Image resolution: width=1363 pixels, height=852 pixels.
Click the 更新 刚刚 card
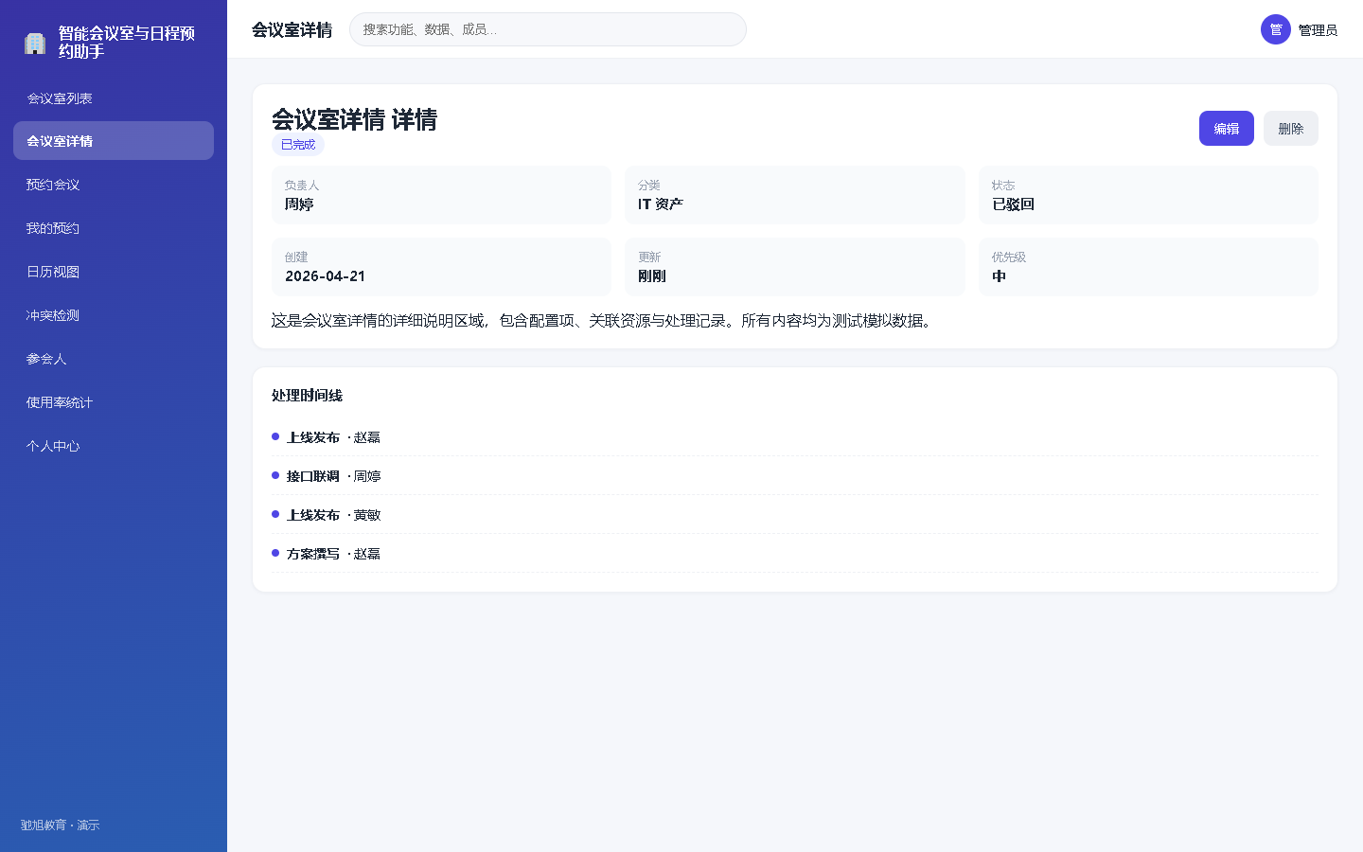point(795,267)
